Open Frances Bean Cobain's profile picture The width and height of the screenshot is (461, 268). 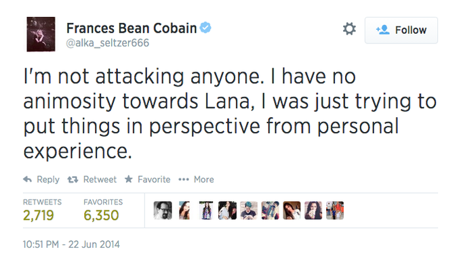coord(41,35)
